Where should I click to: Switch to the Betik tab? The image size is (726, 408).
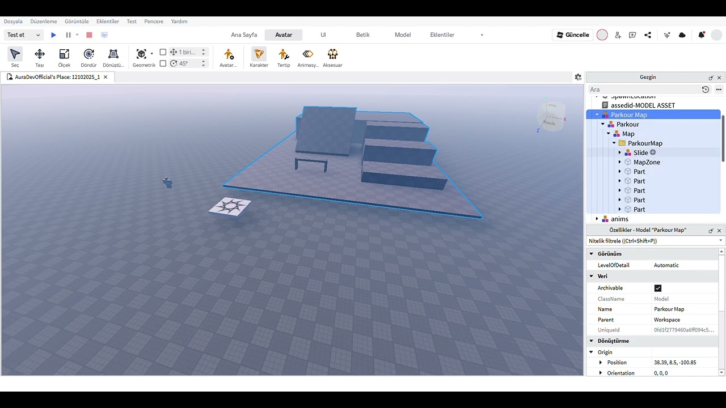363,35
